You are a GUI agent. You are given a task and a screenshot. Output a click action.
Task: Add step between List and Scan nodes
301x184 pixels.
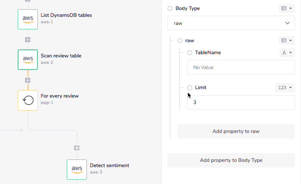click(28, 39)
